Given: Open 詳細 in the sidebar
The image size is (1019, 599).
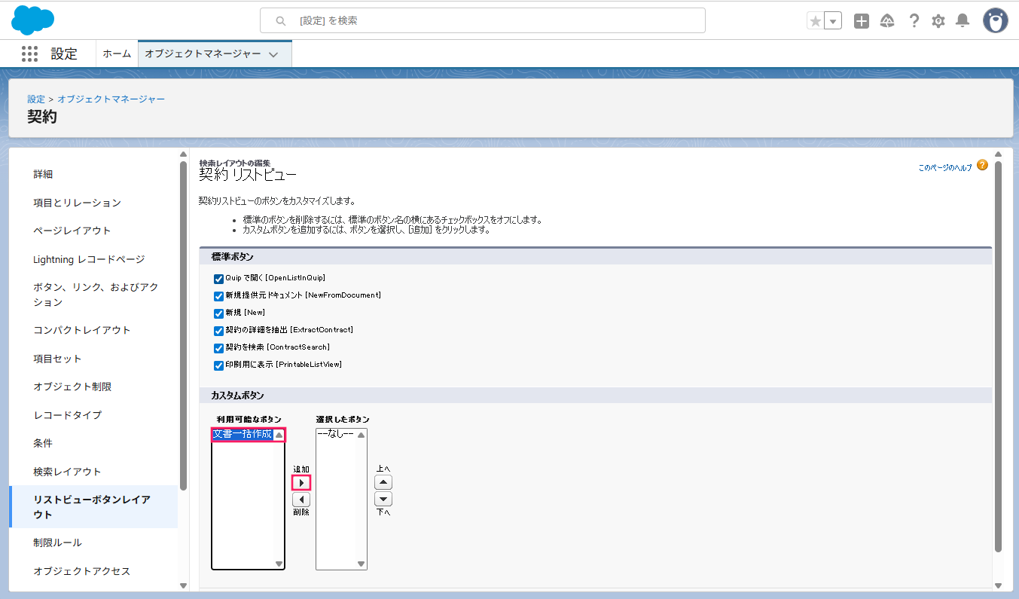Looking at the screenshot, I should pos(43,174).
